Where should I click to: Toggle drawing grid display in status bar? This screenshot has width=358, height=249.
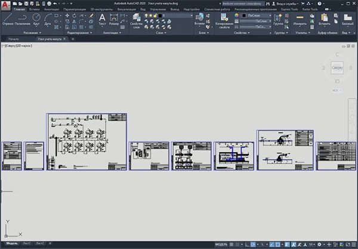point(232,244)
